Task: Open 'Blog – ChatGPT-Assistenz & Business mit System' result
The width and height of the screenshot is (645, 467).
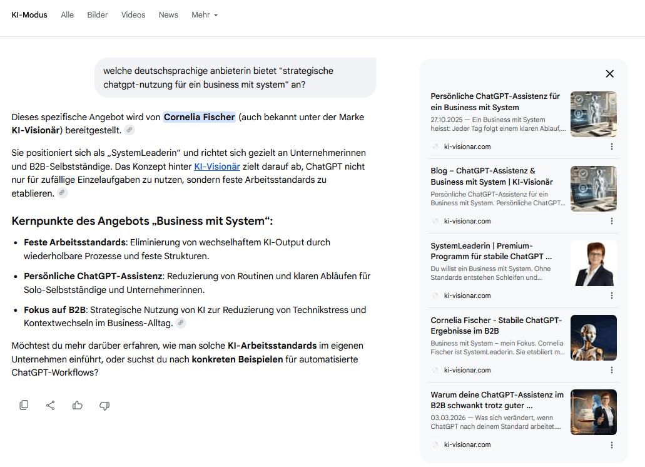Action: [492, 176]
